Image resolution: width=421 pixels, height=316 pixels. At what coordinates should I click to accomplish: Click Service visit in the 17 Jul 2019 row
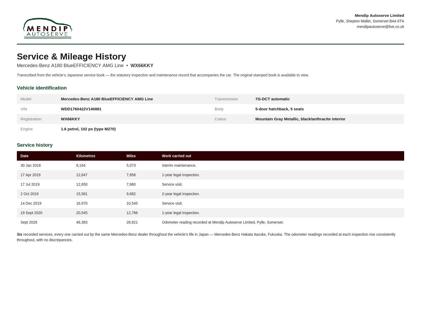tap(172, 184)
